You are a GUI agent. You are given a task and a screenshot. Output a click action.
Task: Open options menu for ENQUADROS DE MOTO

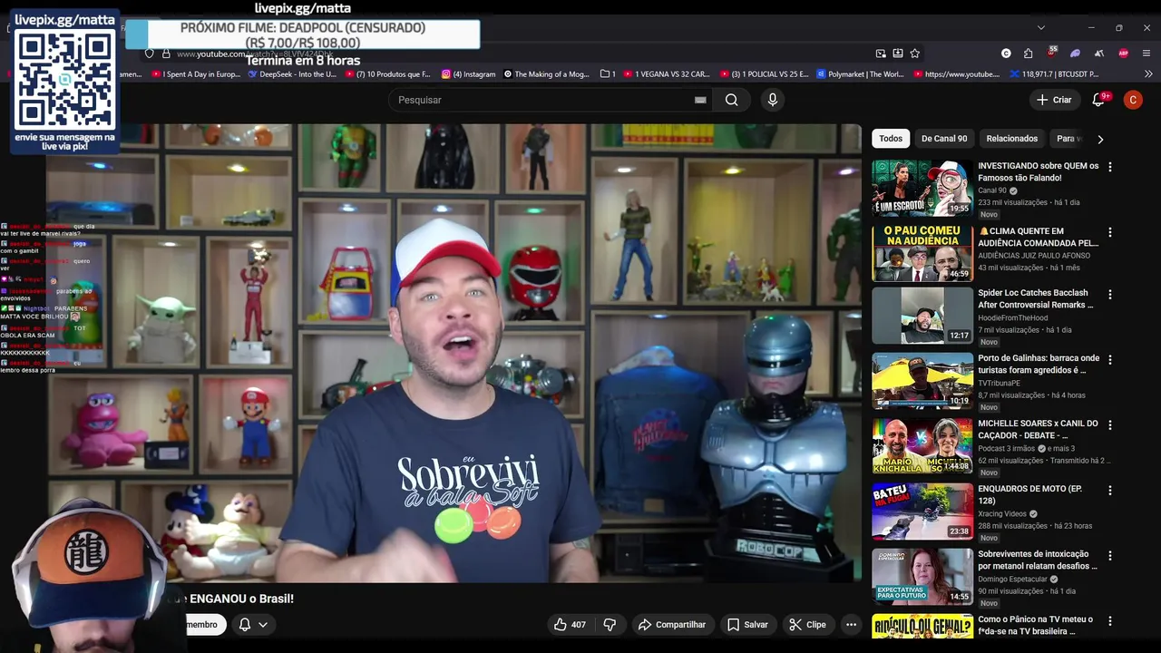pyautogui.click(x=1110, y=490)
